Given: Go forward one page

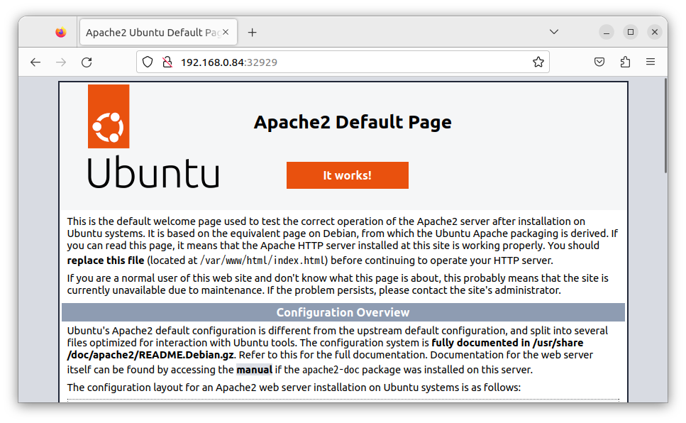Looking at the screenshot, I should click(x=61, y=62).
